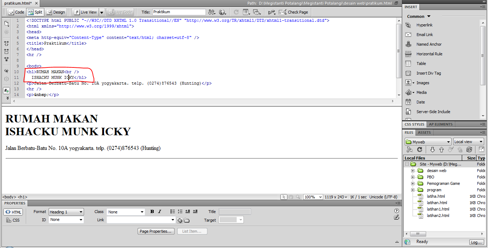Open the Preview in Browser globe icon
The width and height of the screenshot is (488, 248).
pyautogui.click(x=222, y=12)
